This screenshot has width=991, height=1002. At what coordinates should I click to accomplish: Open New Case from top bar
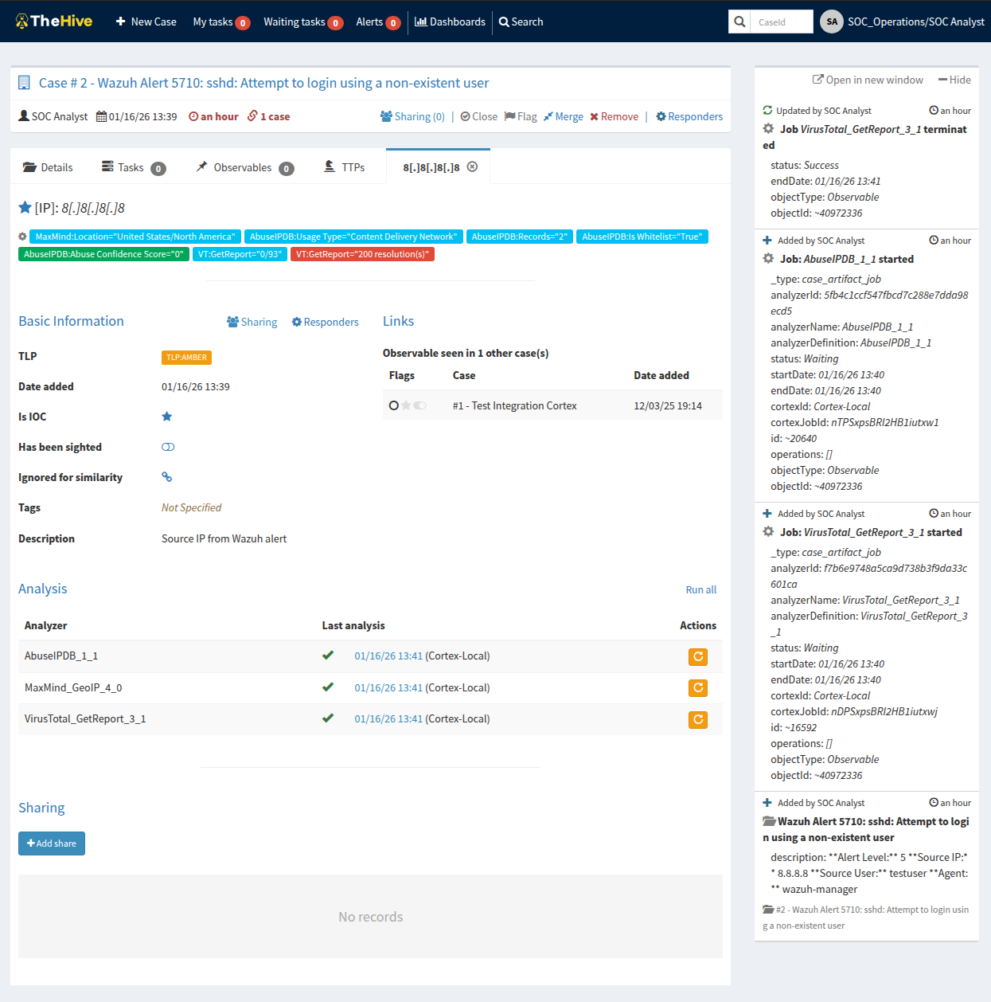(146, 22)
